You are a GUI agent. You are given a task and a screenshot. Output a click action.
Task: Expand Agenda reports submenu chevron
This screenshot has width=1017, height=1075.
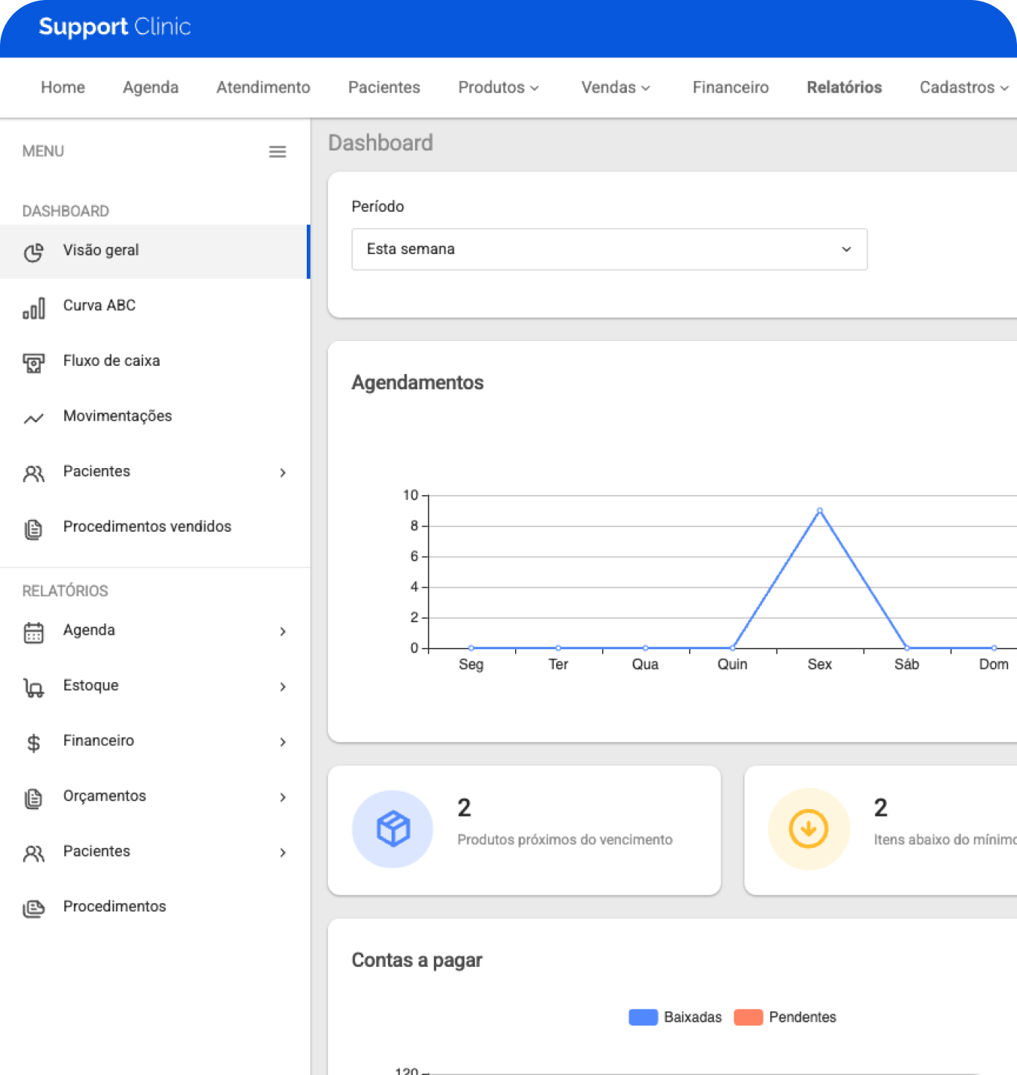click(x=283, y=632)
